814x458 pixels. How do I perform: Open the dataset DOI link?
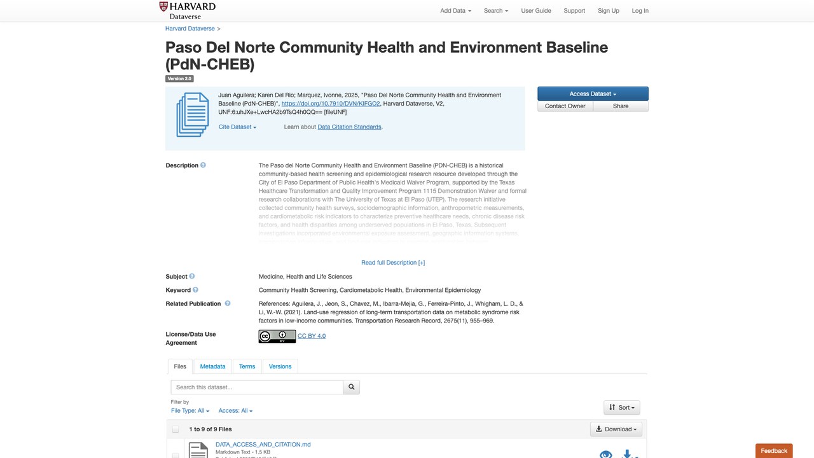point(331,104)
